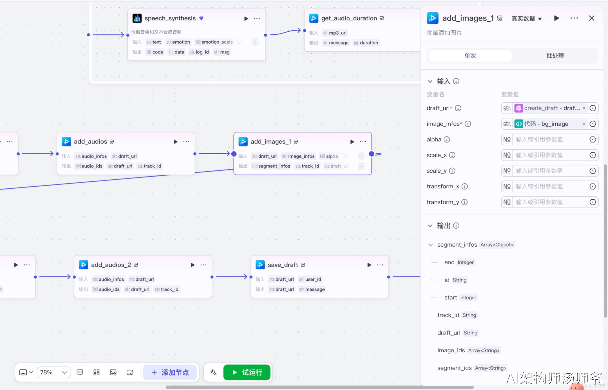Viewport: 608px width, 390px height.
Task: Click the info icon next to draft_url
Action: click(458, 108)
